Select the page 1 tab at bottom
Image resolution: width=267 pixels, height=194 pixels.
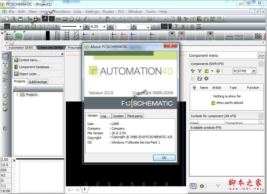(85, 189)
